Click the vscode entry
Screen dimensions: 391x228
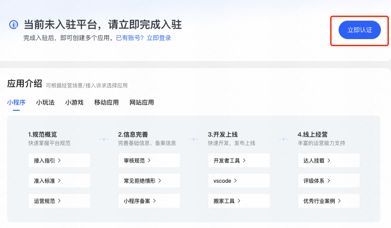pyautogui.click(x=239, y=181)
